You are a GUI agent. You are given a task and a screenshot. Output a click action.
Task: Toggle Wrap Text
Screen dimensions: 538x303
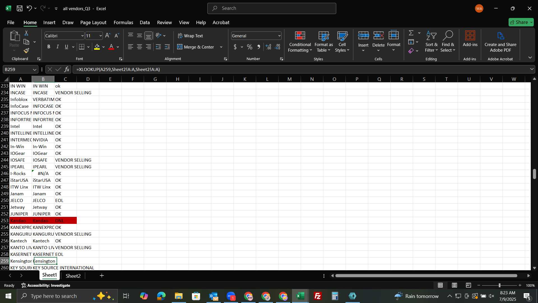tap(190, 36)
